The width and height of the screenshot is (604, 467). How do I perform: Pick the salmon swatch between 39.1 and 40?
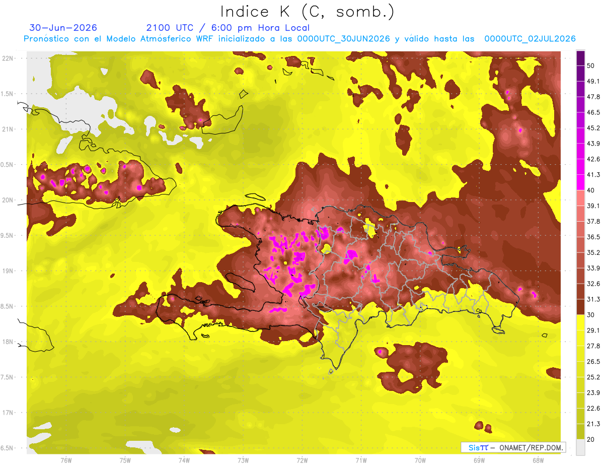pyautogui.click(x=580, y=198)
